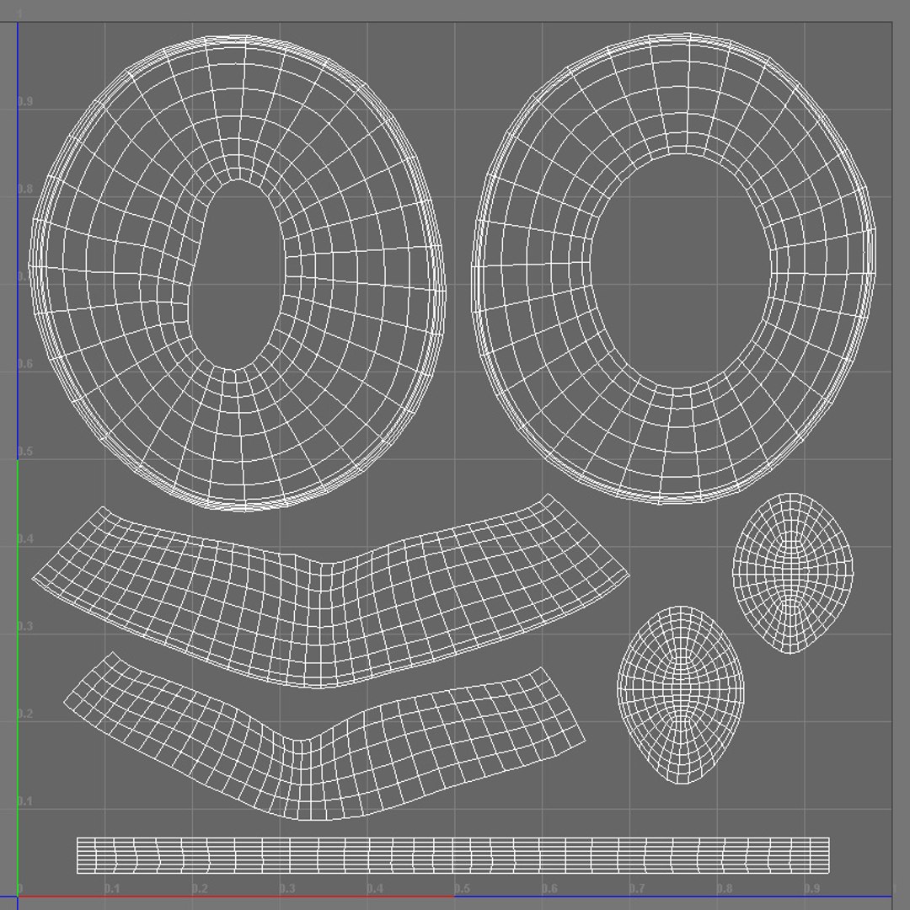
Task: Click the horizontal axis label 0.7
Action: 637,889
